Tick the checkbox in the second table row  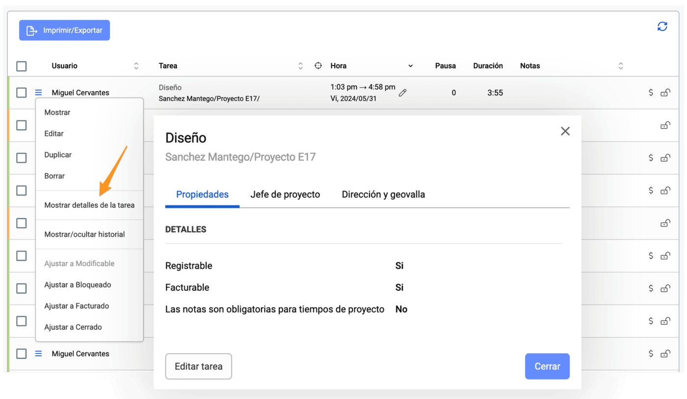coord(22,125)
